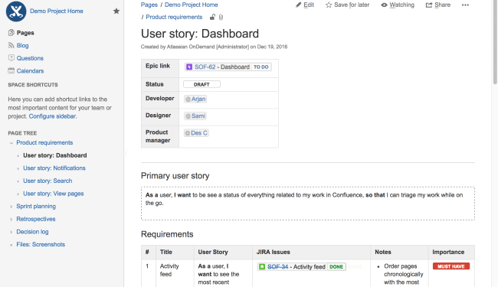The height and width of the screenshot is (287, 498).
Task: Open the attachments paperclip icon
Action: pyautogui.click(x=221, y=18)
